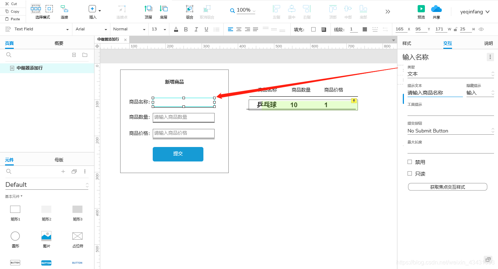Toggle underline formatting

coord(206,29)
